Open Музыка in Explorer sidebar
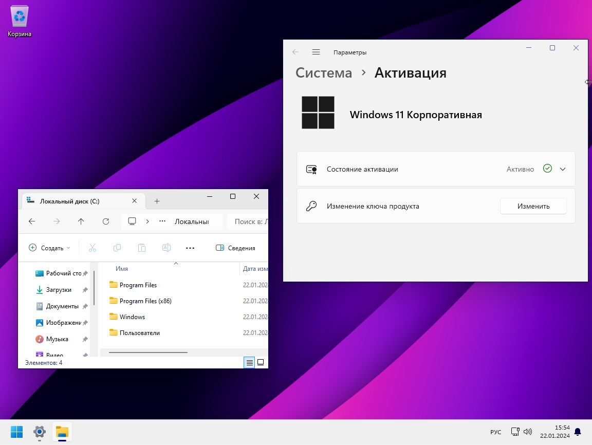 61,339
